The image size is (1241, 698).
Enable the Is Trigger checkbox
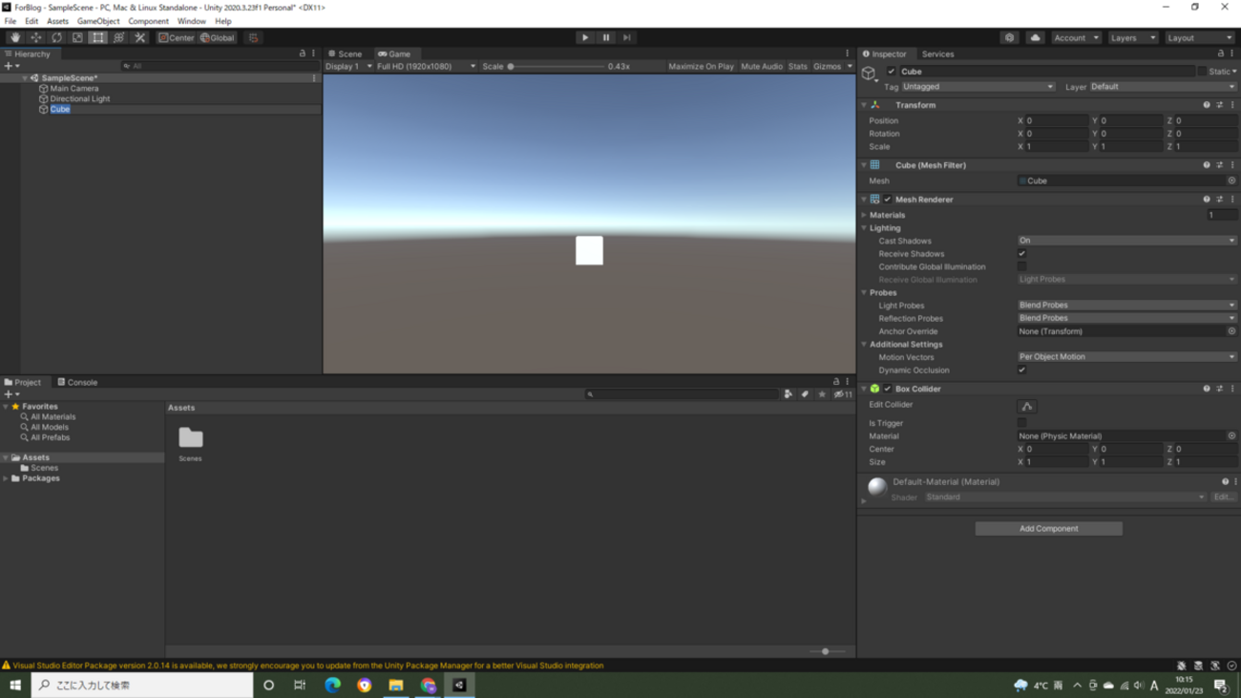1022,423
